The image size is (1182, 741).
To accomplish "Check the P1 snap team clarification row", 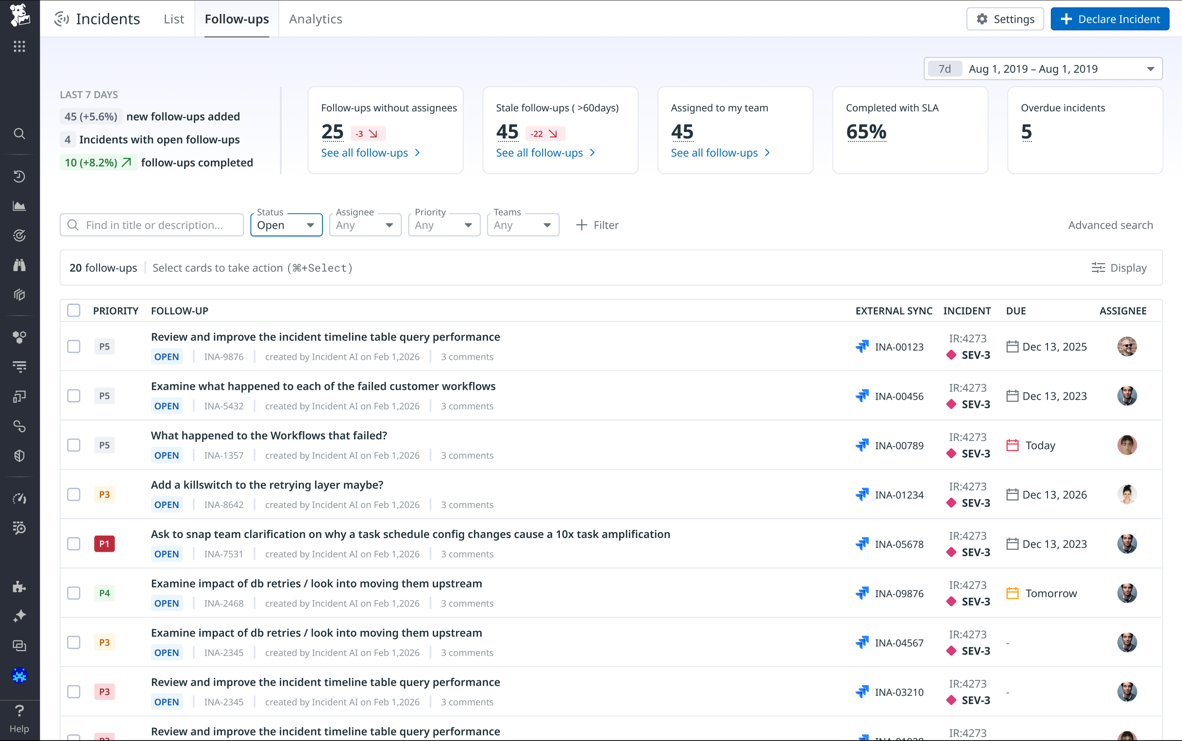I will pyautogui.click(x=73, y=543).
